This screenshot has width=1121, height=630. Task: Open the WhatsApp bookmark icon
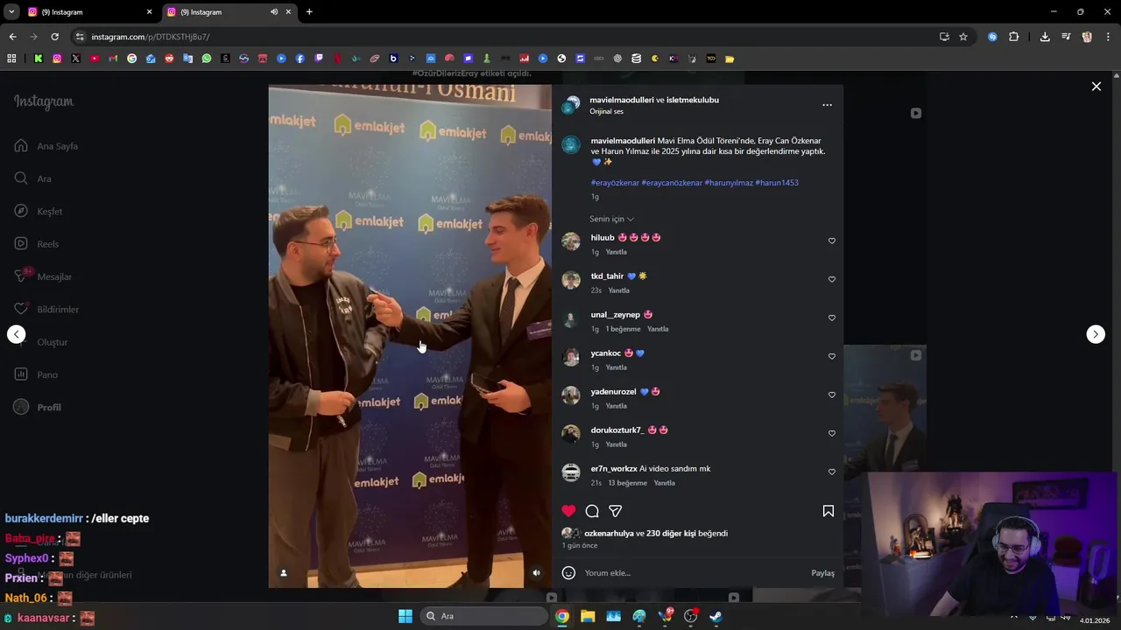coord(207,59)
